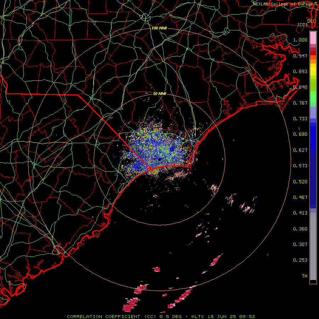The width and height of the screenshot is (319, 319).
Task: Click the 0.413 legend value
Action: pyautogui.click(x=300, y=213)
